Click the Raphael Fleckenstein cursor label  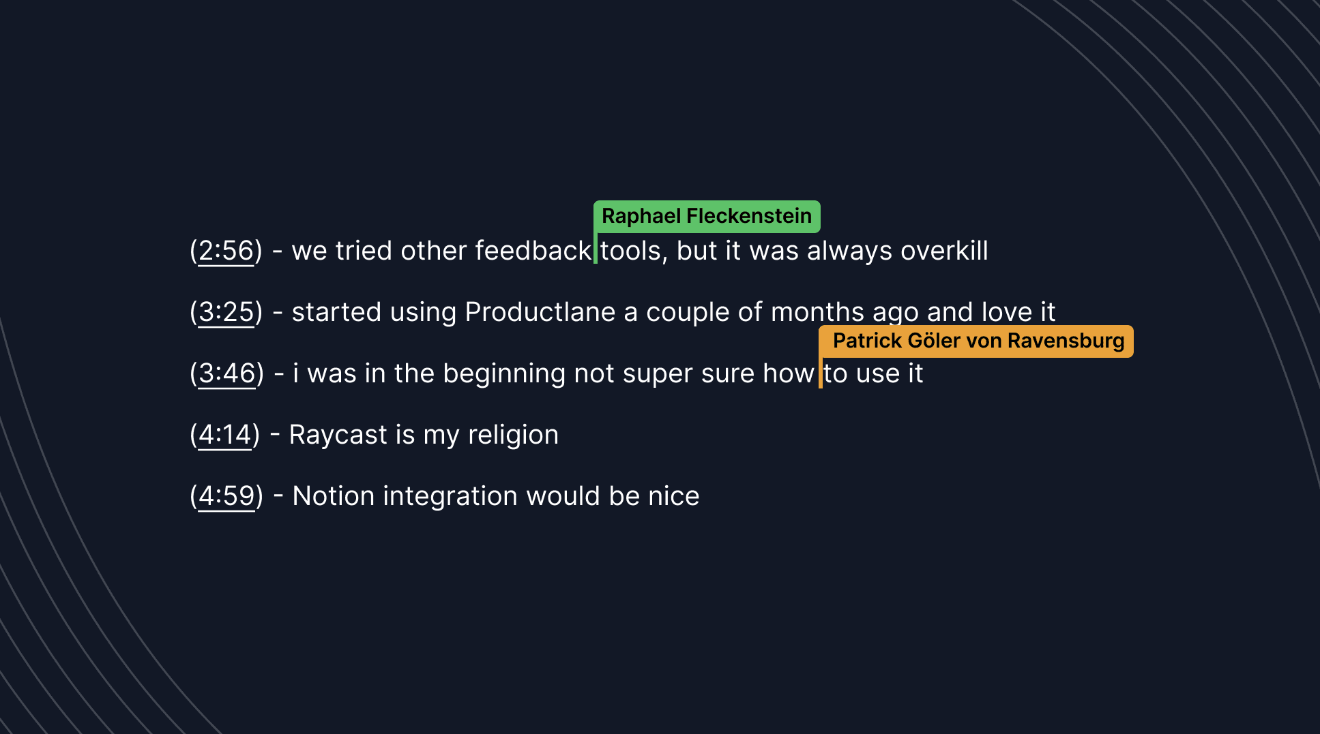pos(706,217)
